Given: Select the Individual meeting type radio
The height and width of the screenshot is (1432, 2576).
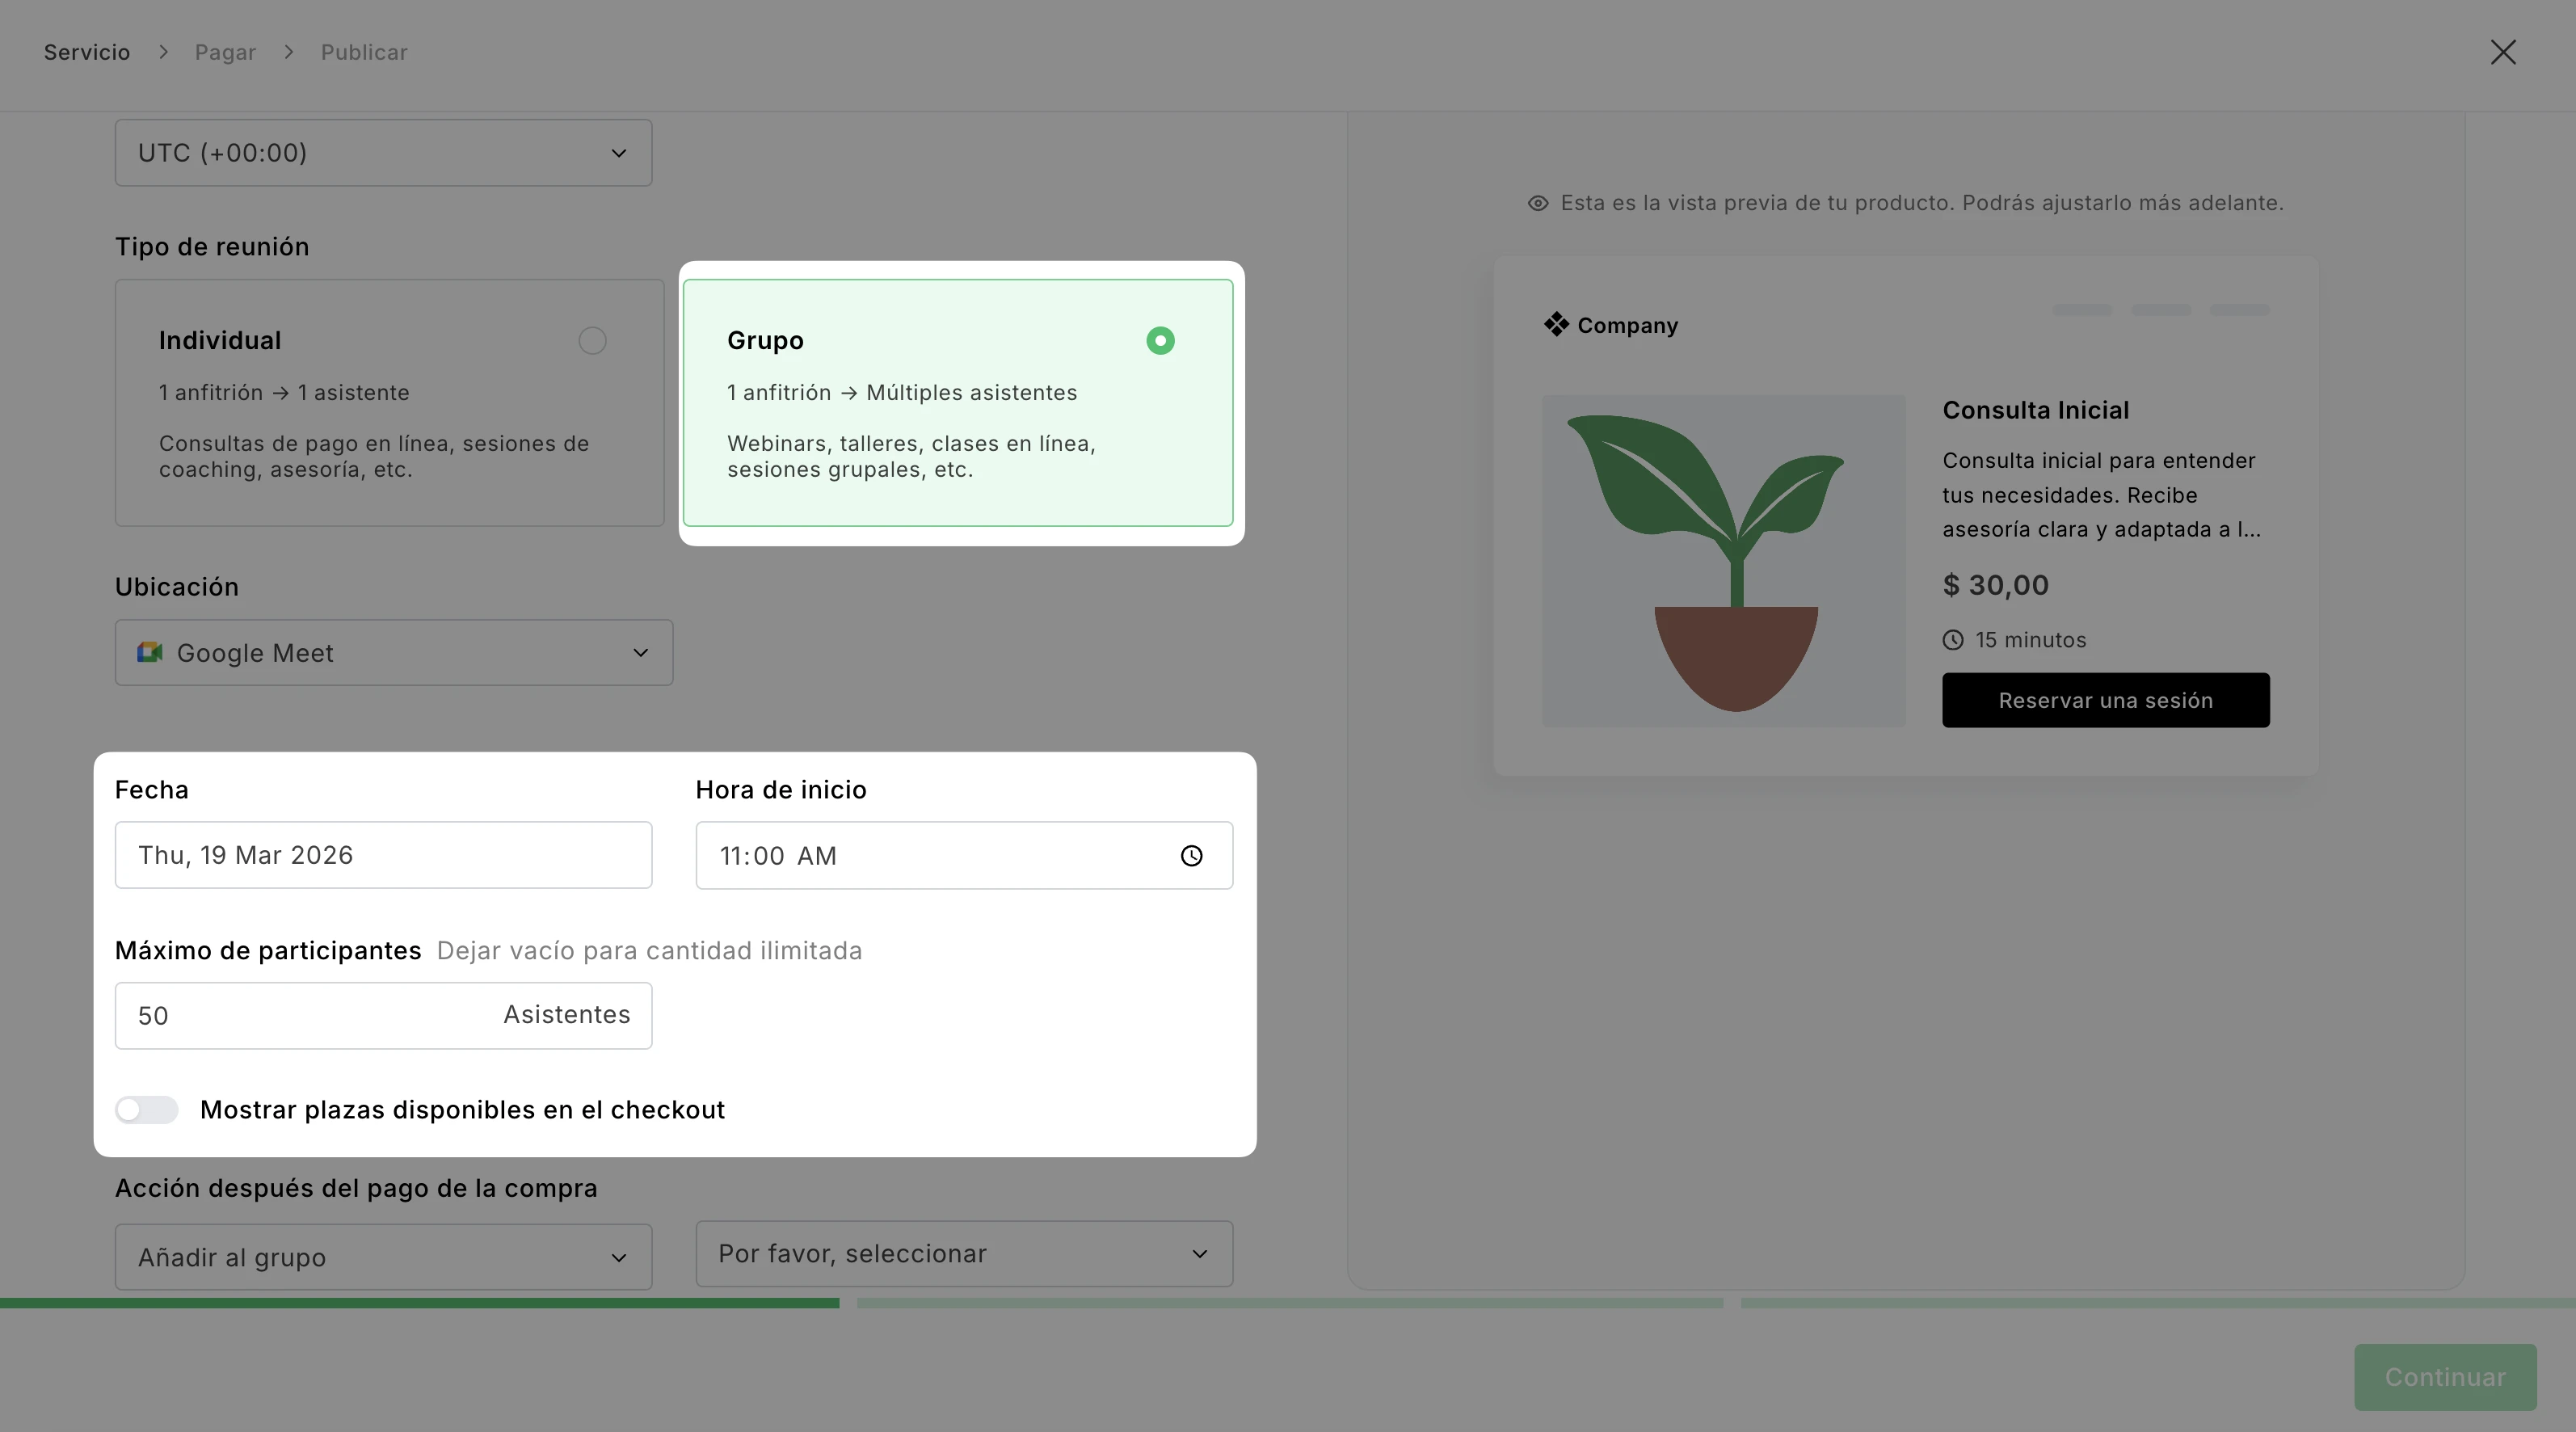Looking at the screenshot, I should coord(592,341).
